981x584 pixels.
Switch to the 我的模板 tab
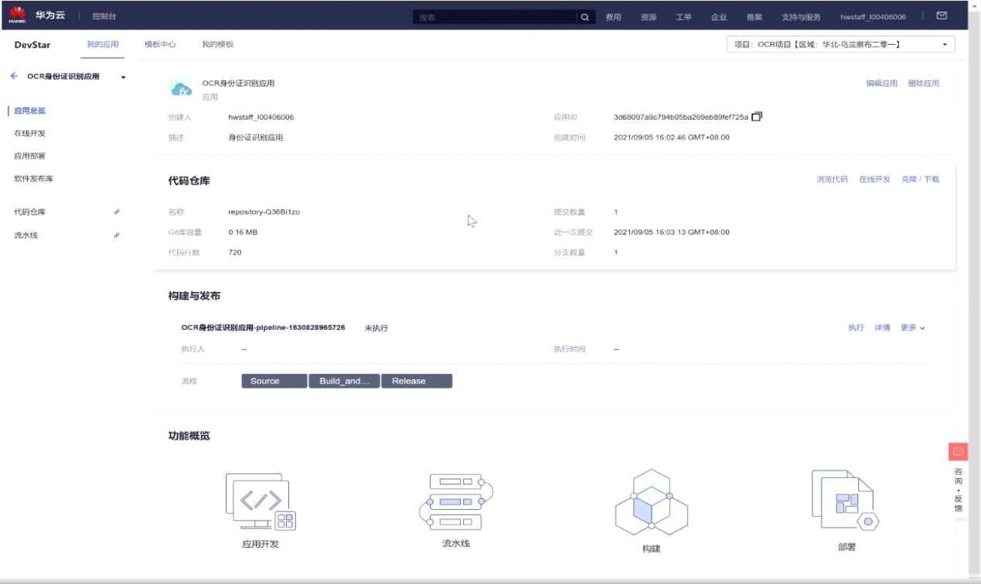click(x=217, y=45)
